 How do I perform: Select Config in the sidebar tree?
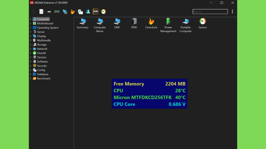coord(39,70)
